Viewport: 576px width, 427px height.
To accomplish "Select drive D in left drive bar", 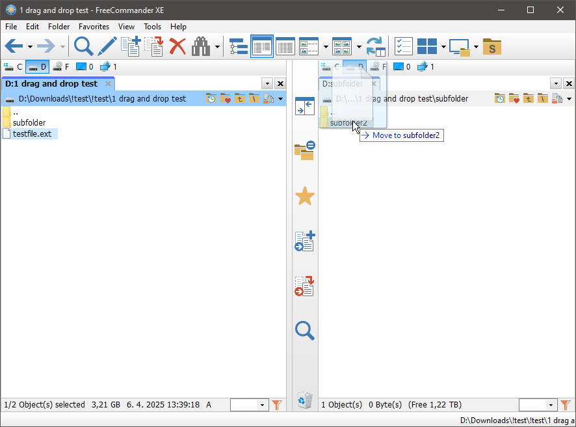I will pos(37,66).
